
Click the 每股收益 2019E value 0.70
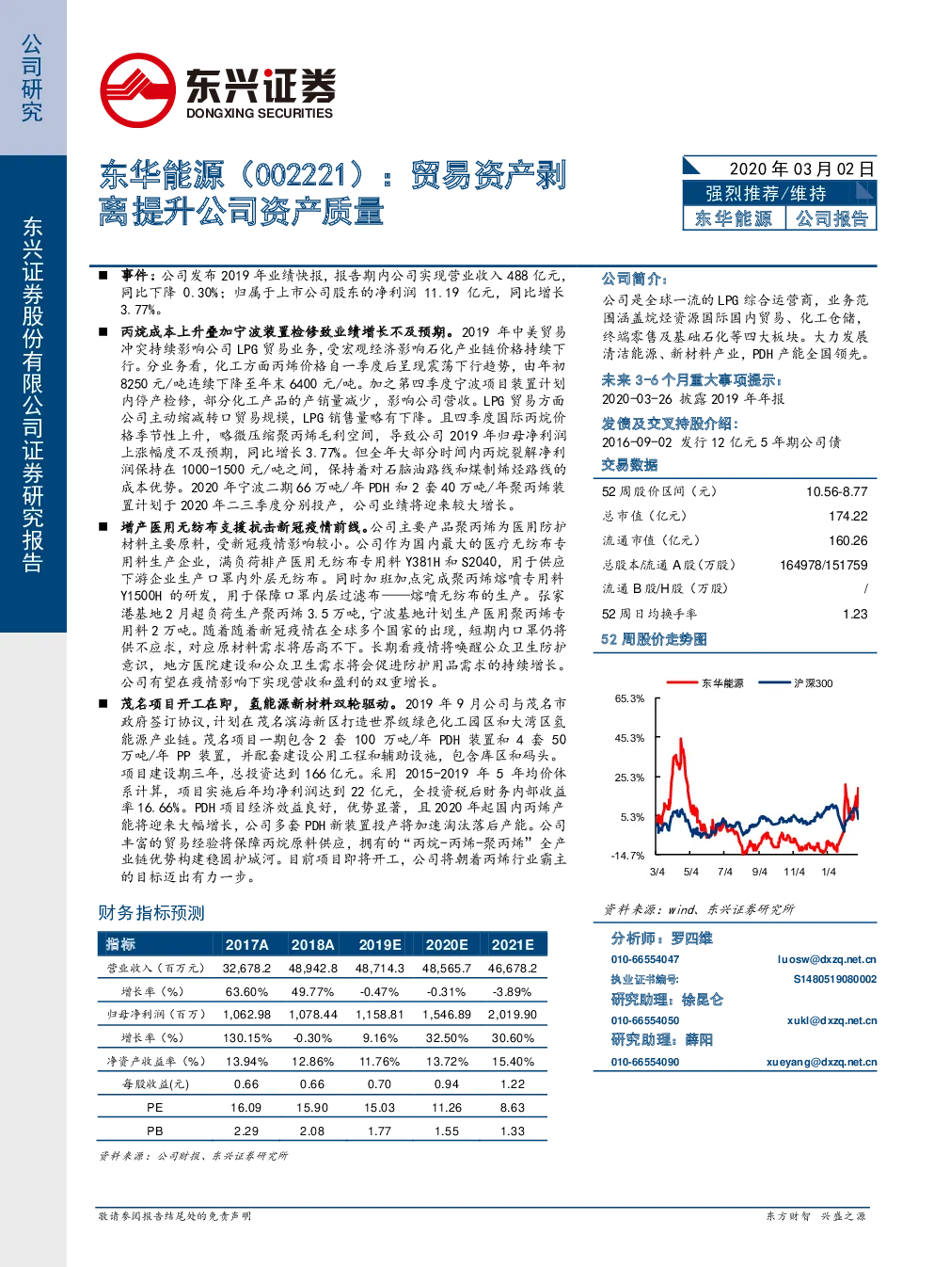[380, 1084]
